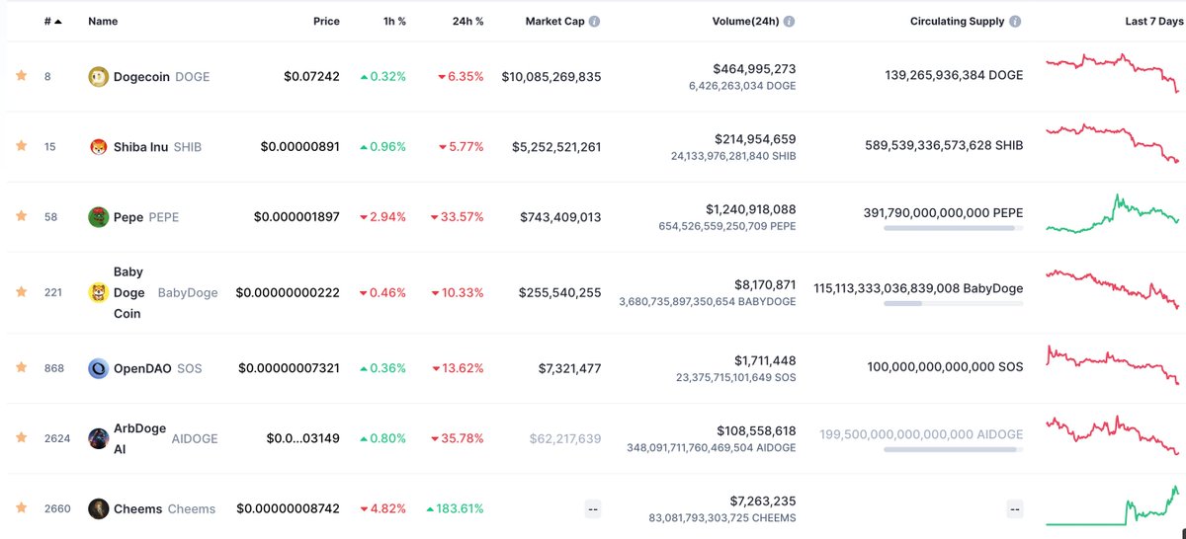Click the ArbDoge AI logo

point(98,438)
